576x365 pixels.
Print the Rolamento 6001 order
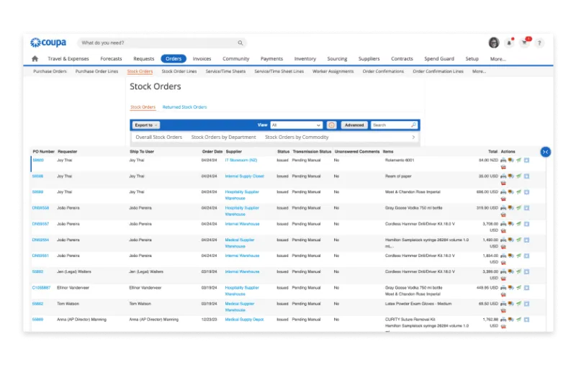point(503,160)
